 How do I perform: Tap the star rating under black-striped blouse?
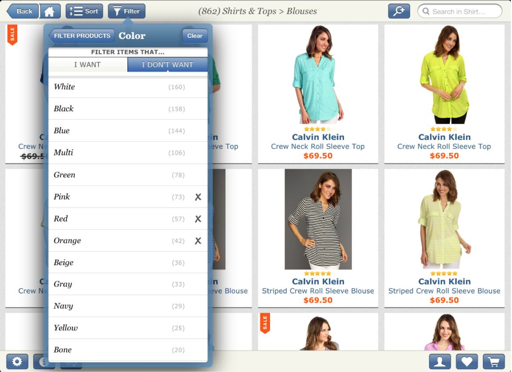tap(318, 274)
